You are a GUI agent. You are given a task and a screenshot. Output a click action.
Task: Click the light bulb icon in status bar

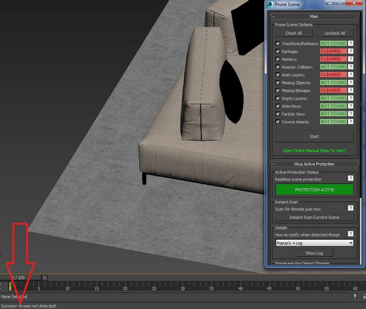coord(355,297)
